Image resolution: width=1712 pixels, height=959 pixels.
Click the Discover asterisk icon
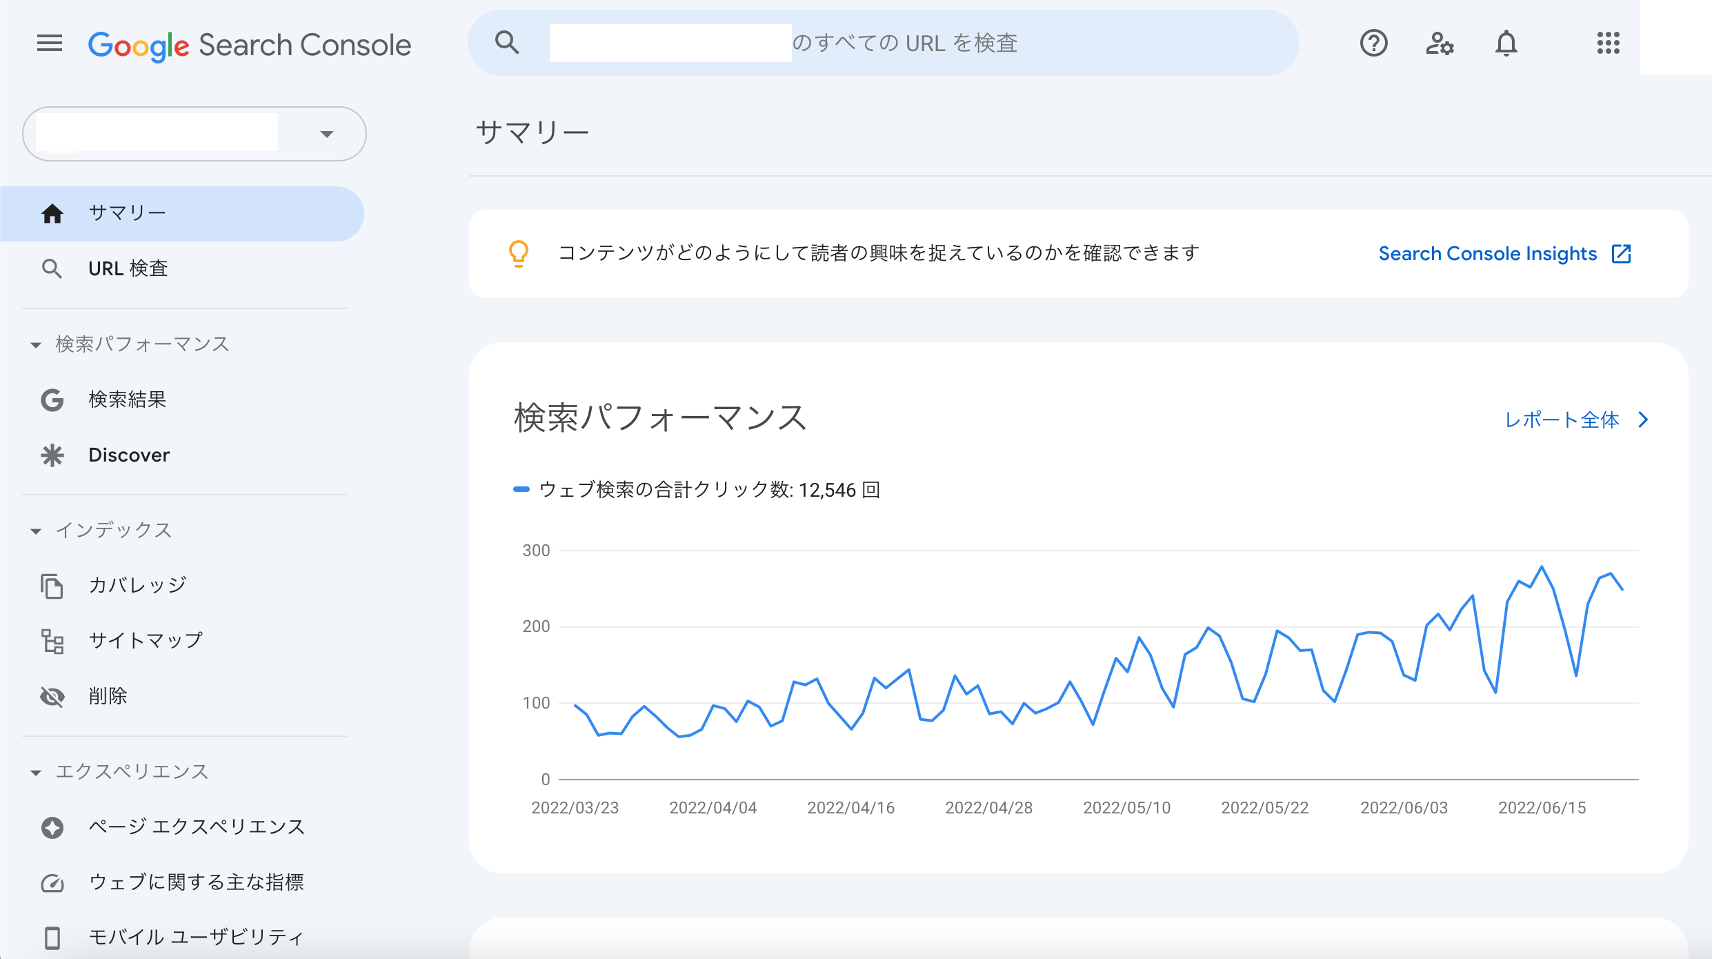(52, 455)
